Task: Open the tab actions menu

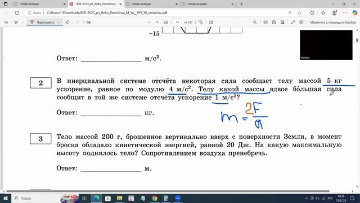Action: click(x=6, y=4)
